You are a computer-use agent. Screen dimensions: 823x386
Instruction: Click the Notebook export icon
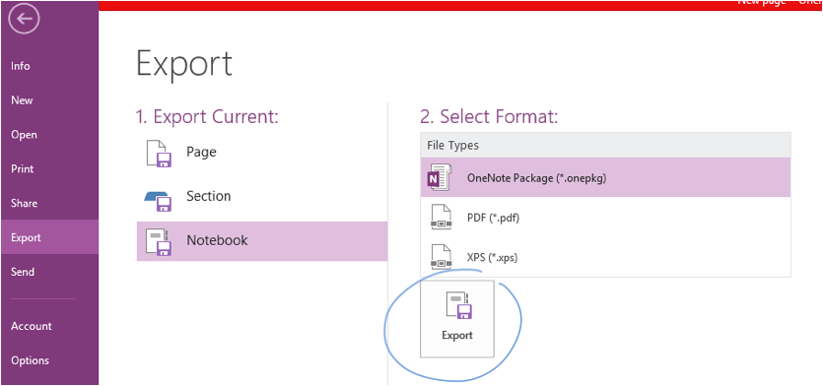point(159,242)
